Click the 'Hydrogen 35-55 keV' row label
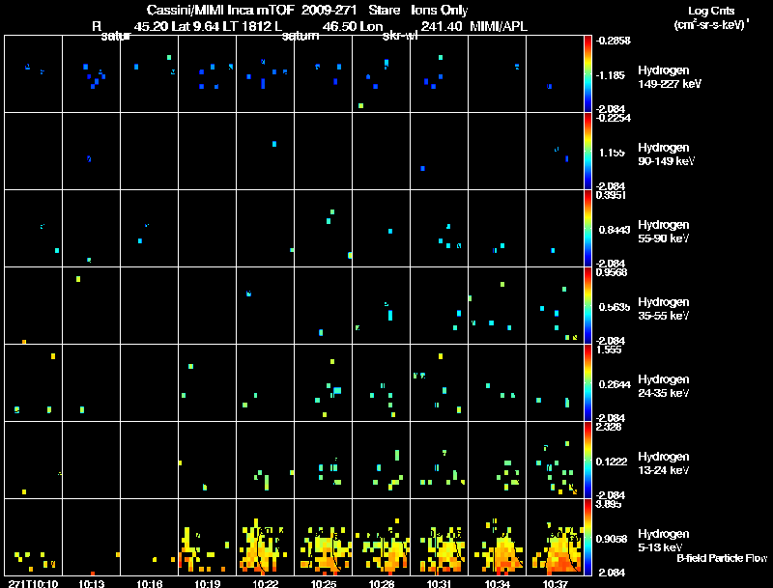 (x=664, y=309)
